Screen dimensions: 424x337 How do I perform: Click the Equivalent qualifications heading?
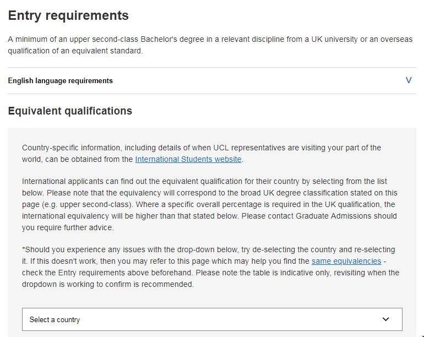pyautogui.click(x=70, y=111)
